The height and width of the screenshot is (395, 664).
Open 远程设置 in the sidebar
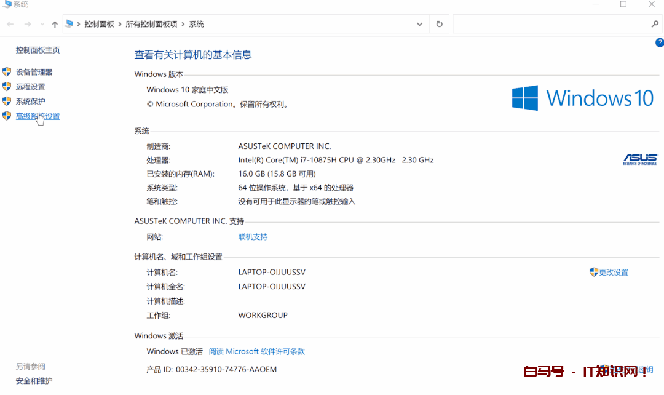30,87
